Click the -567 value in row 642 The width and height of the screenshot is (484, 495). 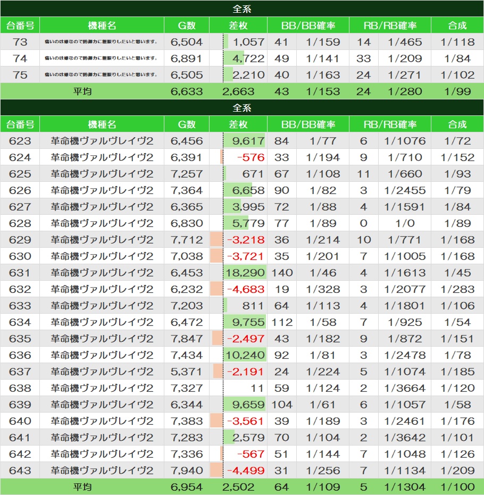(251, 454)
